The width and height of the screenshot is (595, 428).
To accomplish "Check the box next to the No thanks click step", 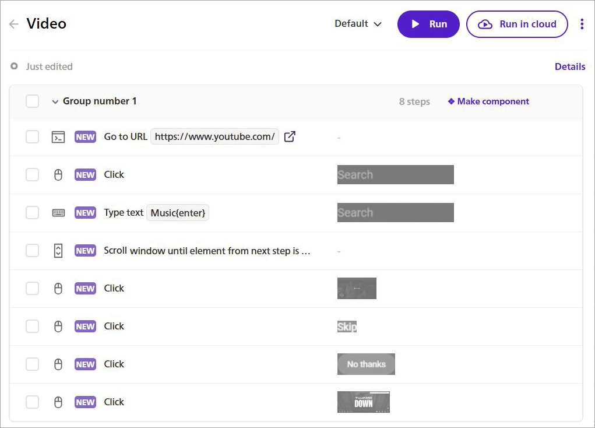I will [x=32, y=364].
